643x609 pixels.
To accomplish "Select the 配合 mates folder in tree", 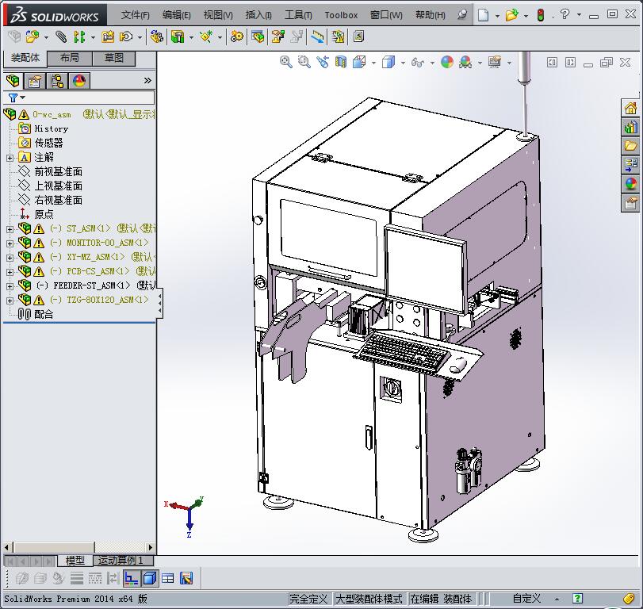I will [44, 315].
